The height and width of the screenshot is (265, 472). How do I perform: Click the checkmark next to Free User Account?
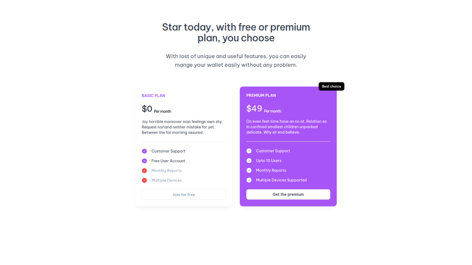tap(144, 161)
